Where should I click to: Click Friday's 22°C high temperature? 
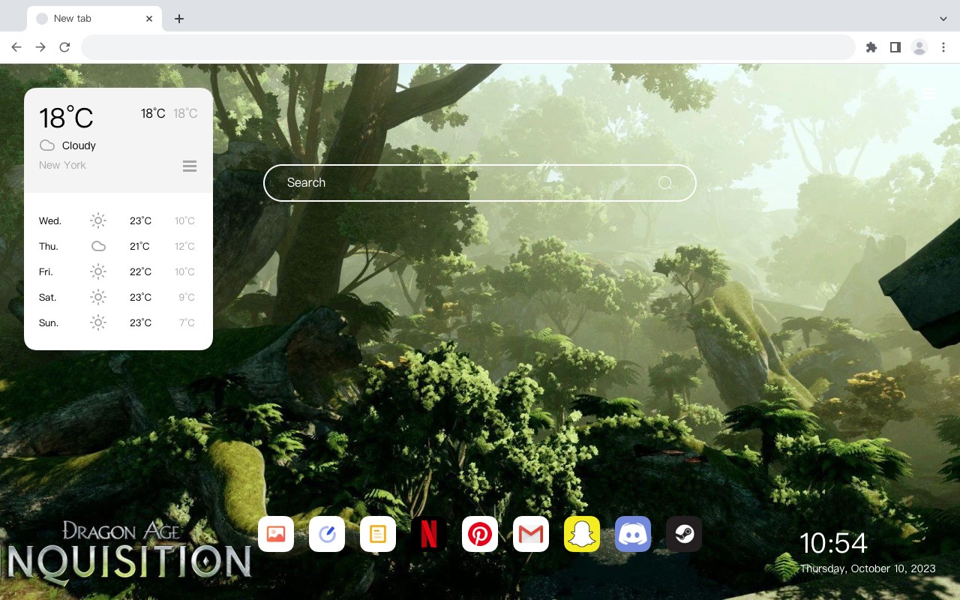tap(140, 271)
